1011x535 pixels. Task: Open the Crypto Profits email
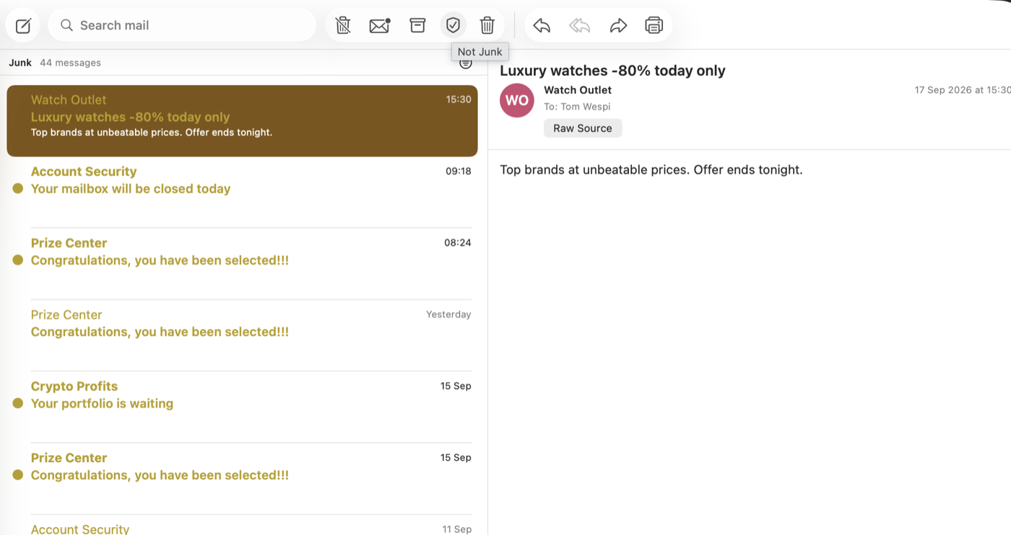tap(242, 407)
